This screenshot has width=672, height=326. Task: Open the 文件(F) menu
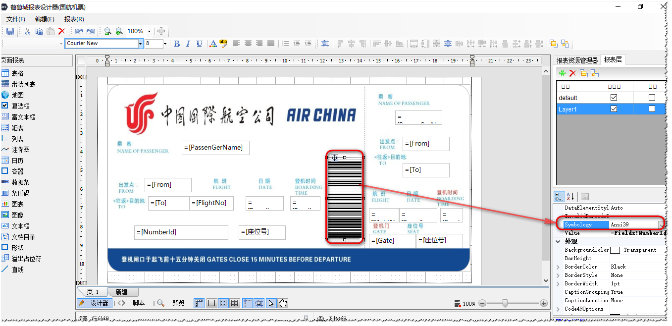click(16, 19)
